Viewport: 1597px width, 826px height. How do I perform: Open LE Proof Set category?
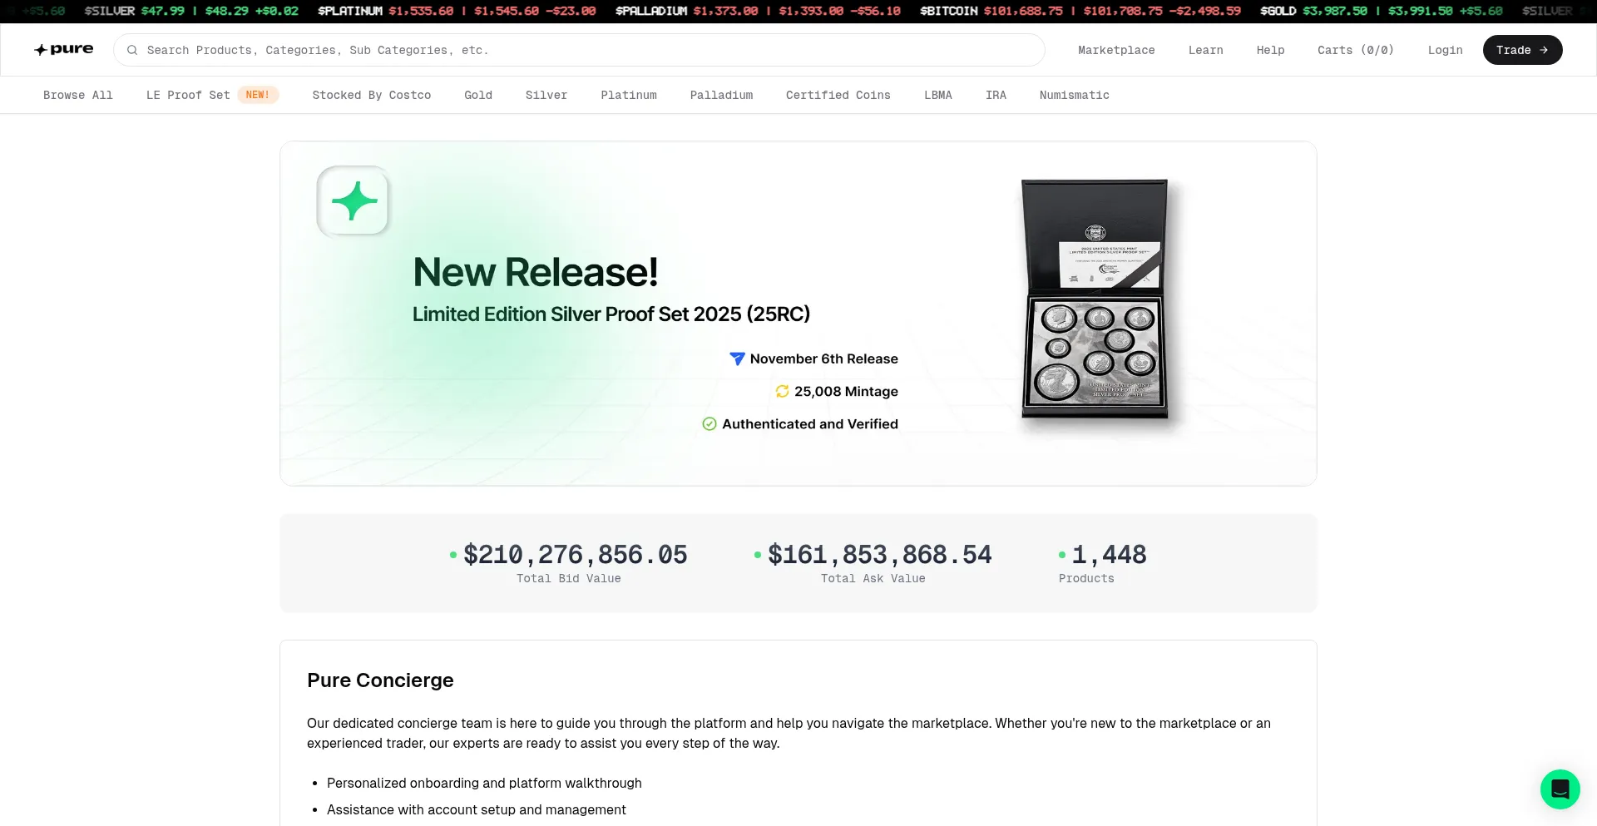(x=188, y=95)
